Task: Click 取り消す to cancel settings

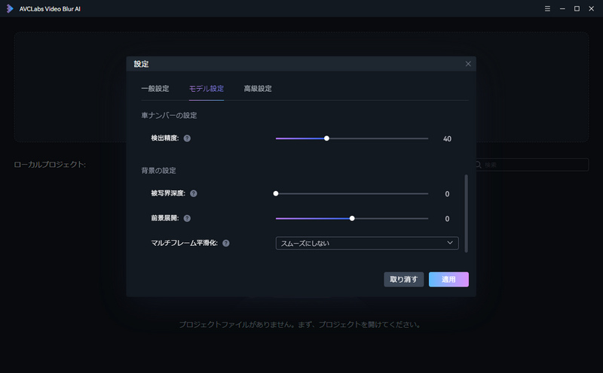Action: coord(403,279)
